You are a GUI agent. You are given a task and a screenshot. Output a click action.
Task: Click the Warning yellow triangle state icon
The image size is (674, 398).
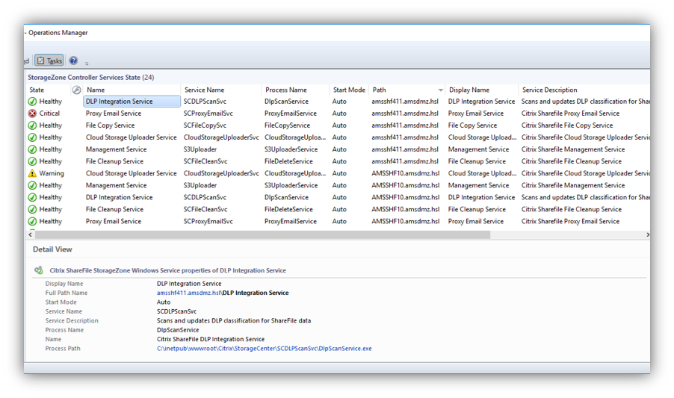(32, 173)
